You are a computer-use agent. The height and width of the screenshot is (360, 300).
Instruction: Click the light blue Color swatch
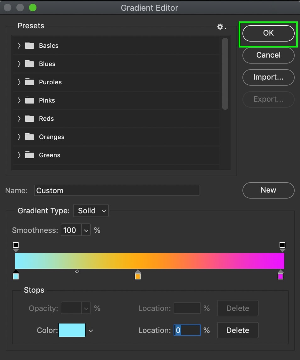click(72, 330)
